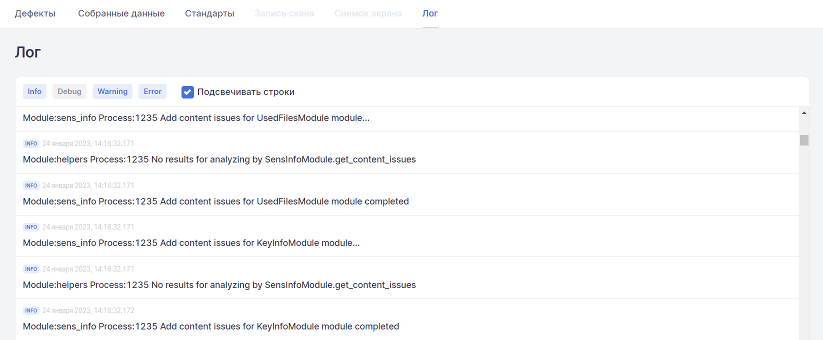Click the log list scrollbar thumb
This screenshot has width=823, height=340.
(804, 140)
